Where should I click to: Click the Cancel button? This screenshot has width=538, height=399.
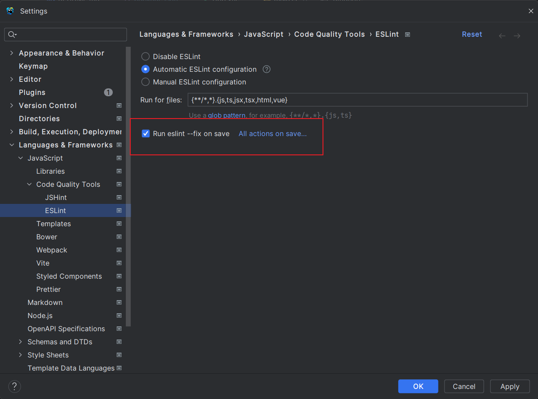pyautogui.click(x=464, y=386)
